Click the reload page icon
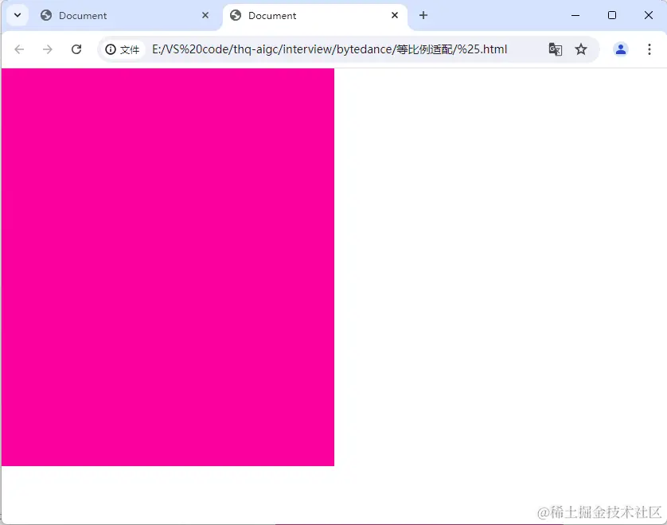Viewport: 667px width, 525px height. [76, 49]
